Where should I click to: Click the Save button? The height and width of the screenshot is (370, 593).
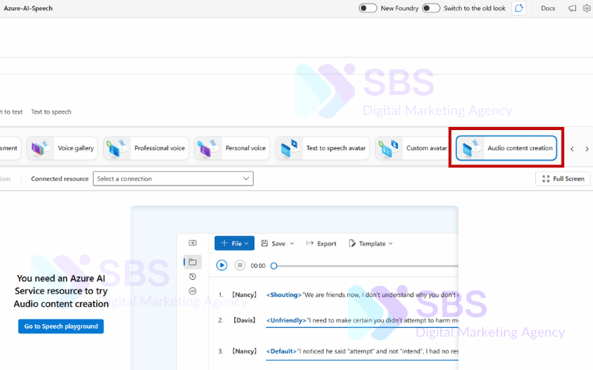[x=273, y=244]
